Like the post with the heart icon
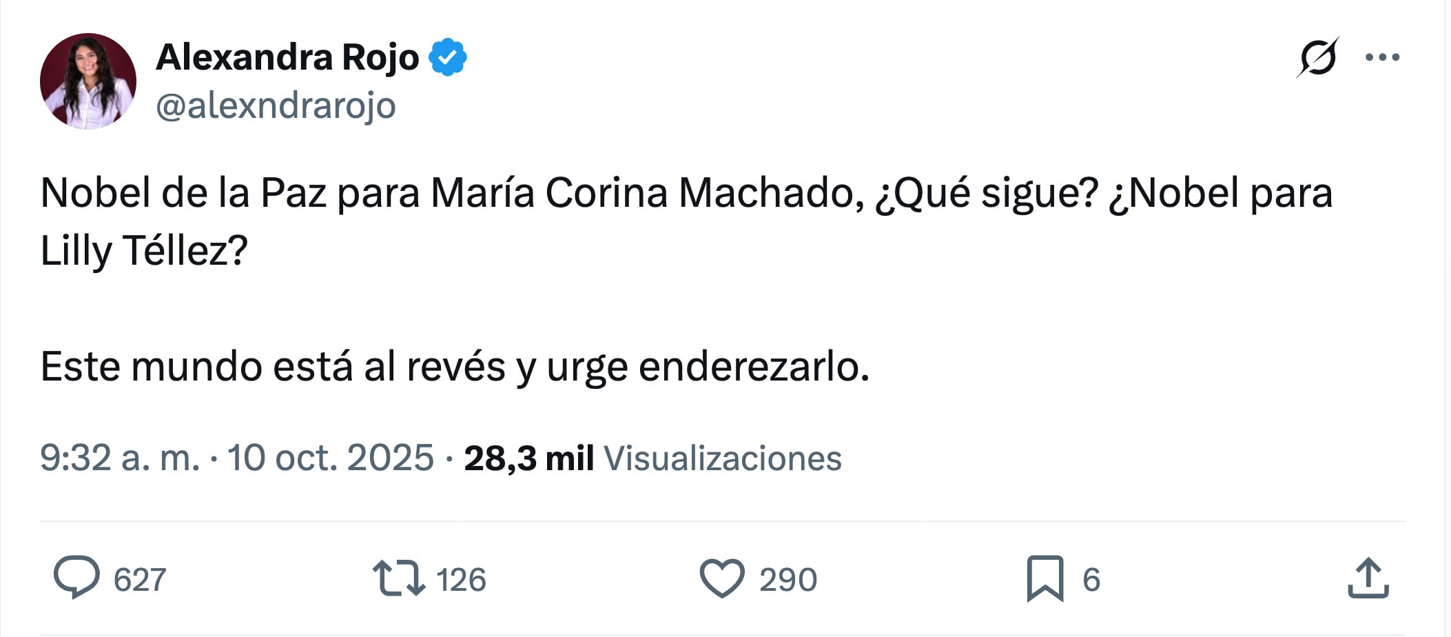1451x637 pixels. pyautogui.click(x=722, y=578)
